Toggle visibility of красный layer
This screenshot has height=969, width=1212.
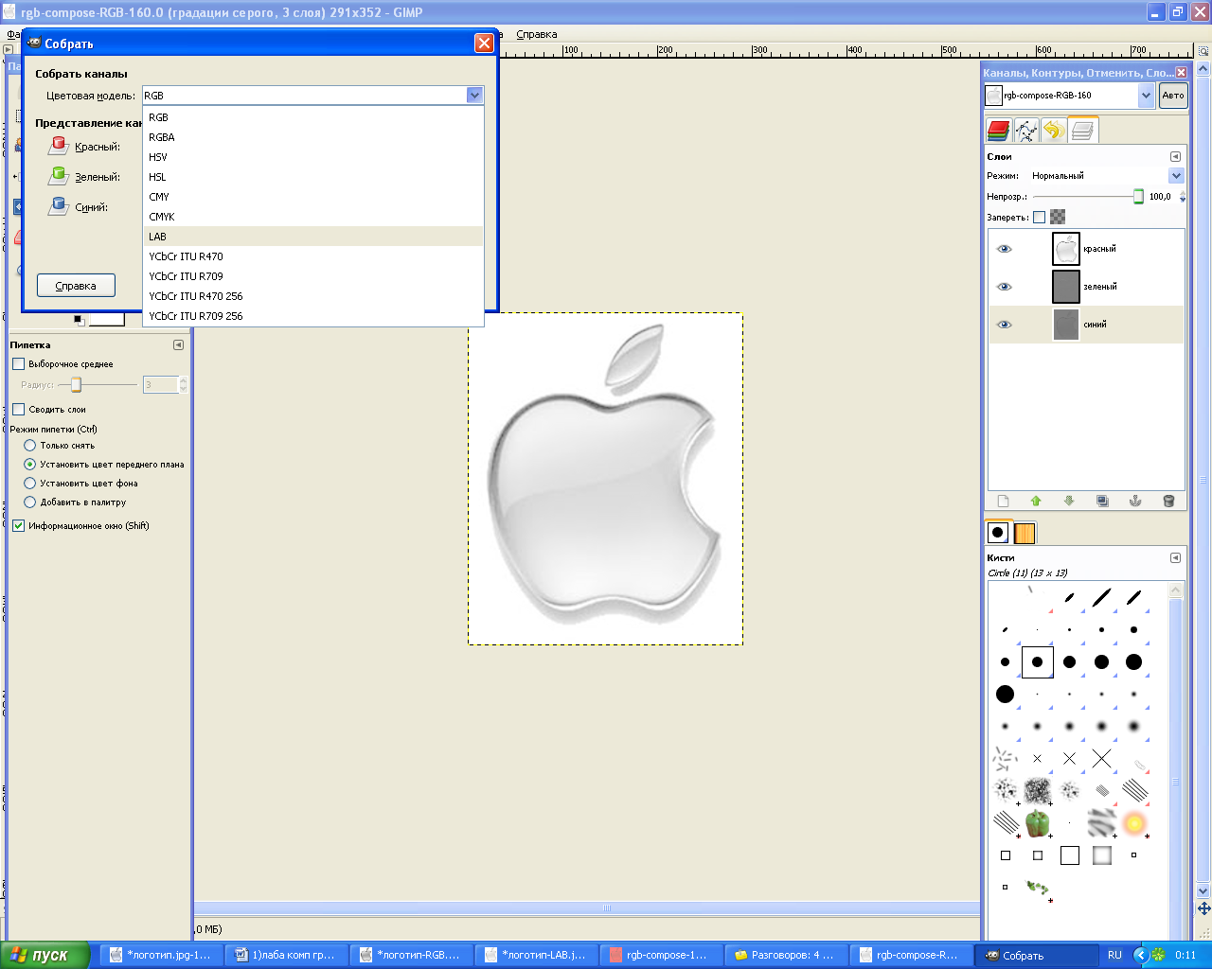[x=1005, y=249]
